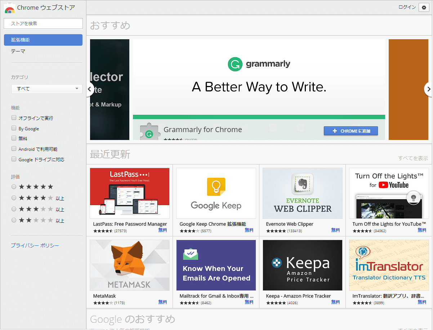Click the Chrome Web Store logo
The image size is (433, 330).
pyautogui.click(x=10, y=8)
